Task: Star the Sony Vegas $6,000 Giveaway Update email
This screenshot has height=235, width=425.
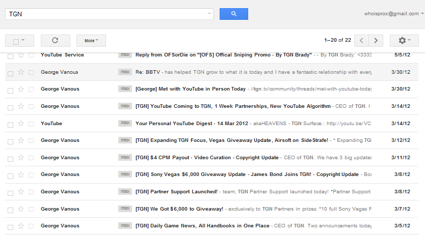Action: 21,174
